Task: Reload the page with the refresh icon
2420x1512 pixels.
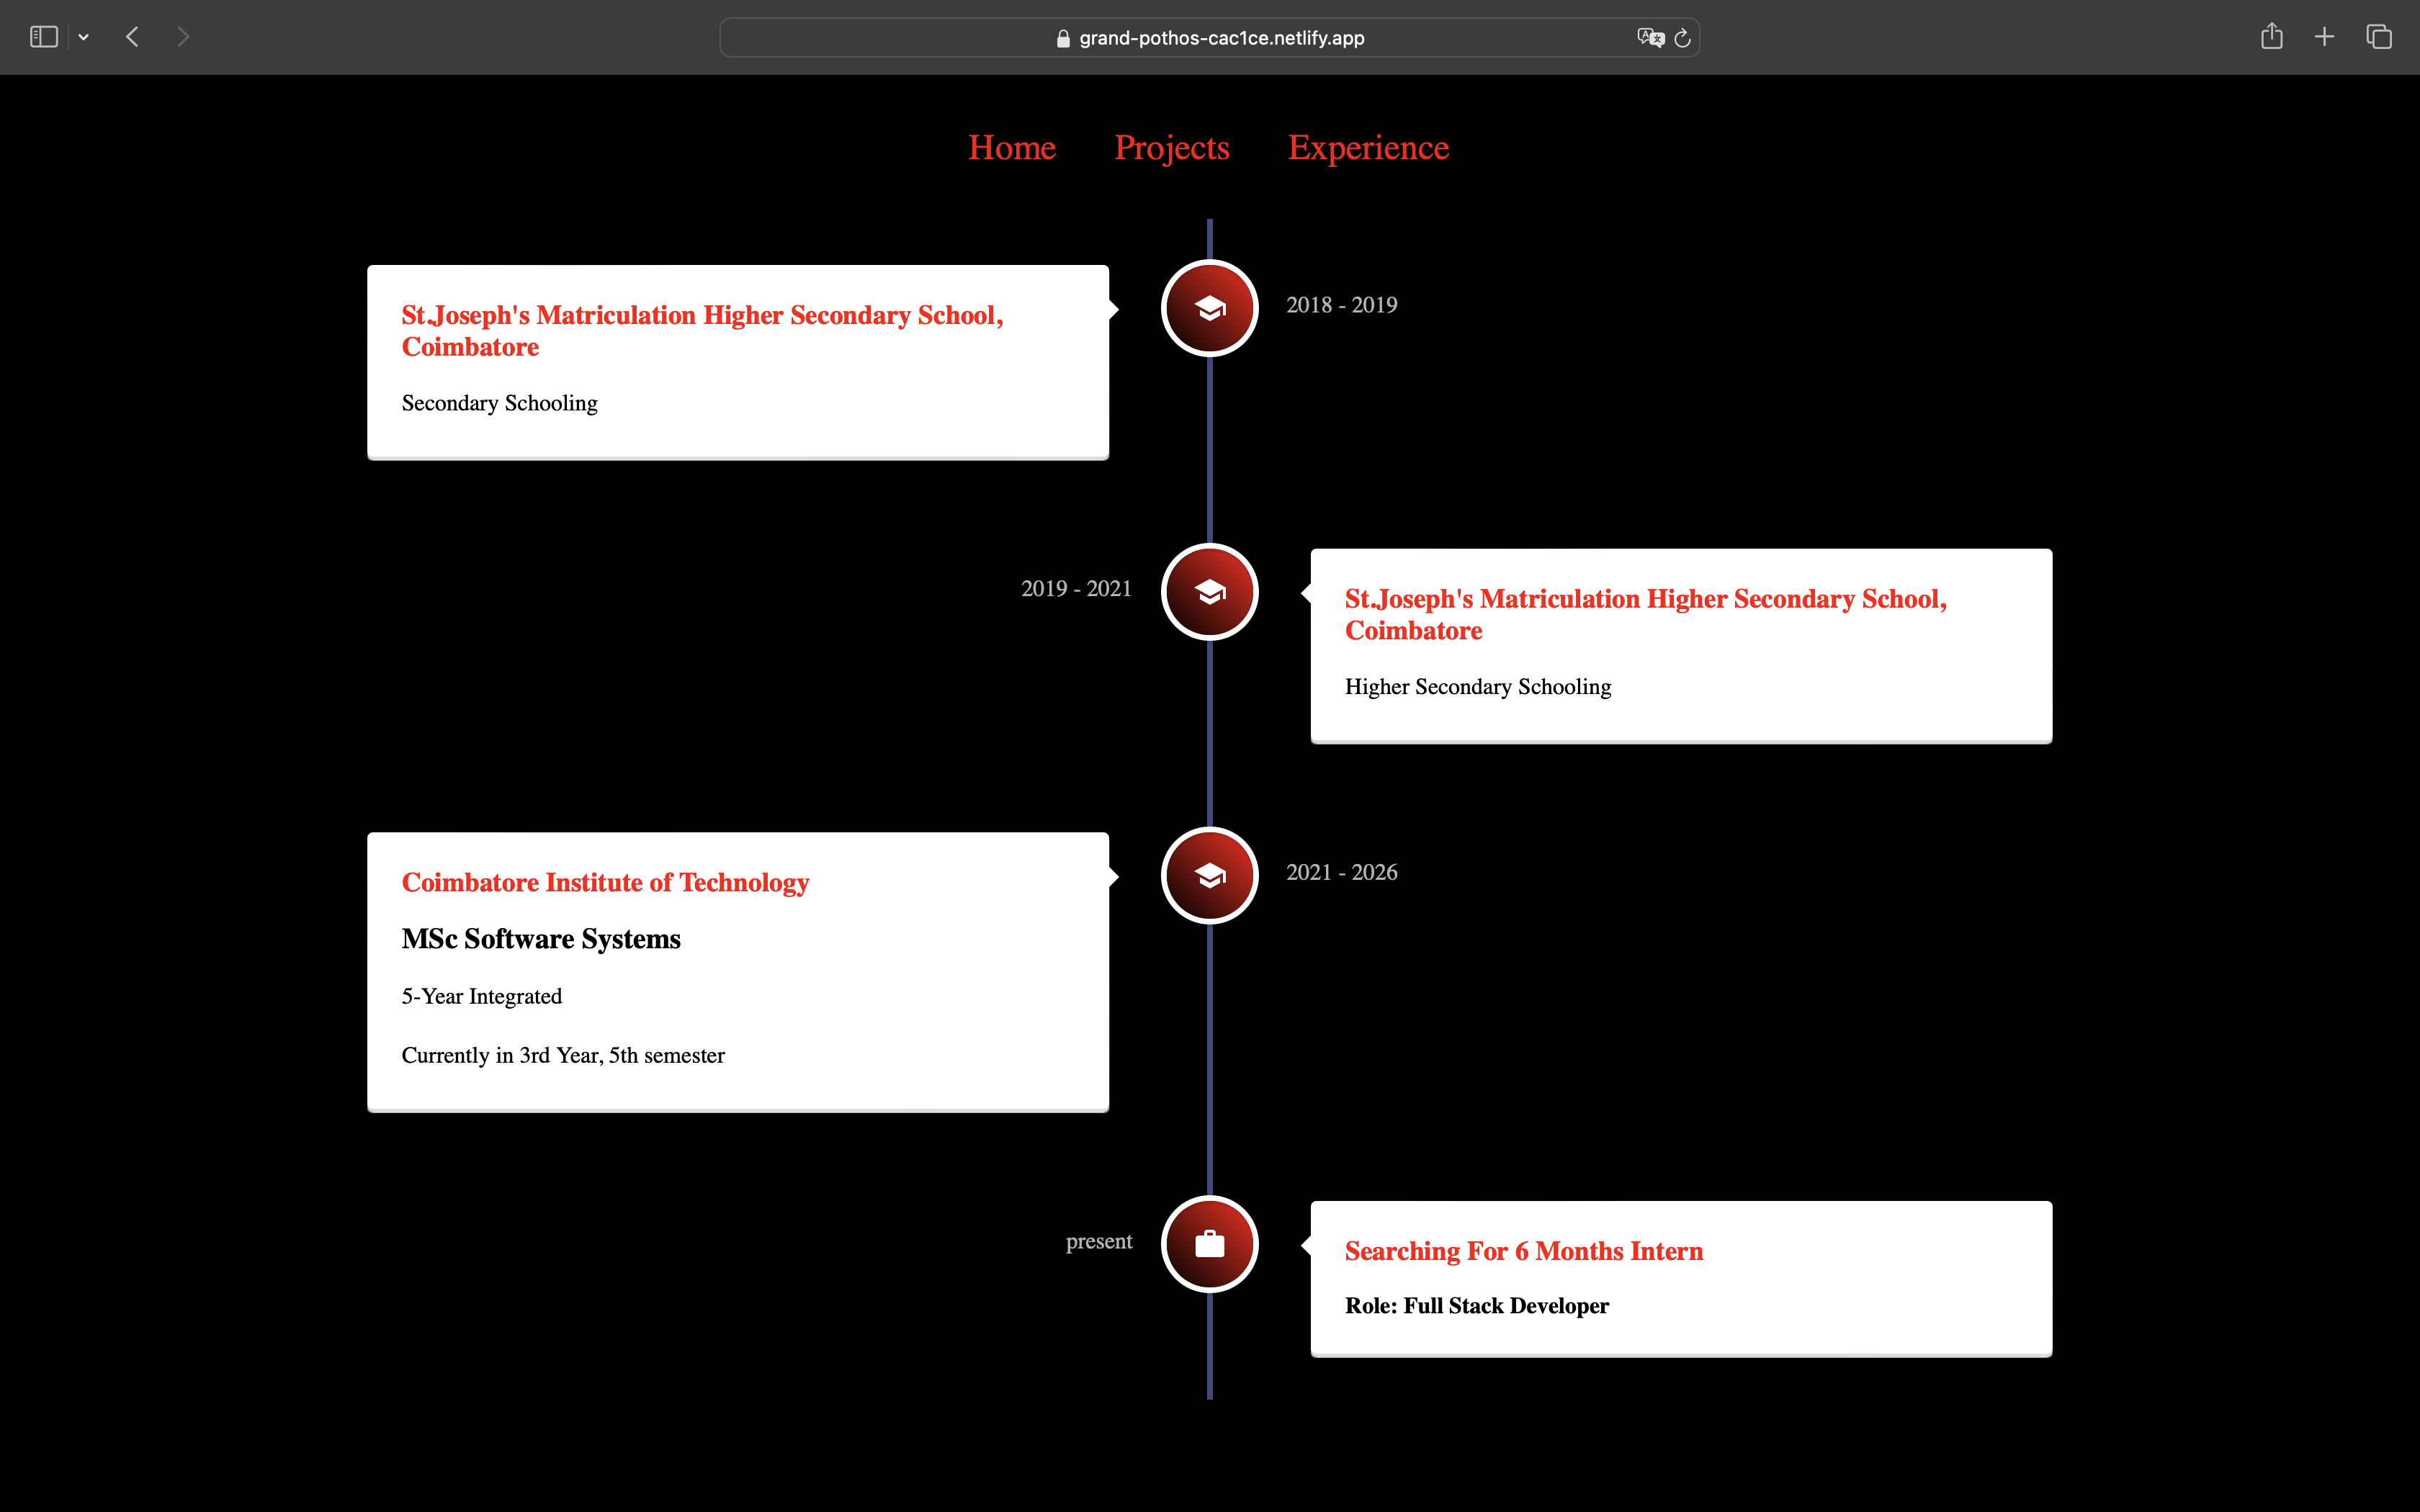Action: [1683, 37]
